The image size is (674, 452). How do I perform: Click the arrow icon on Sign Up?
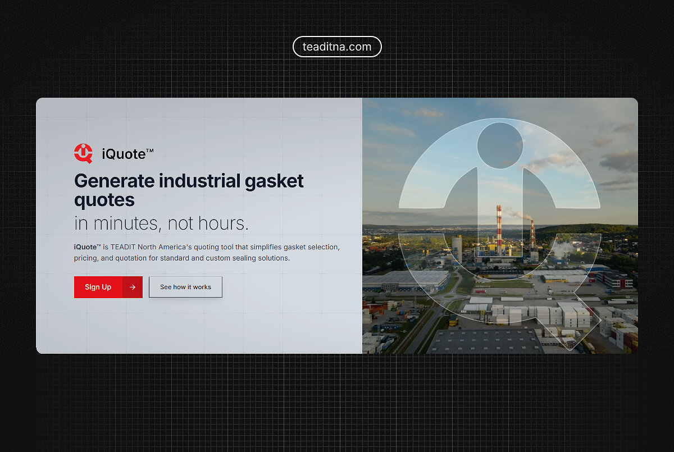coord(133,287)
